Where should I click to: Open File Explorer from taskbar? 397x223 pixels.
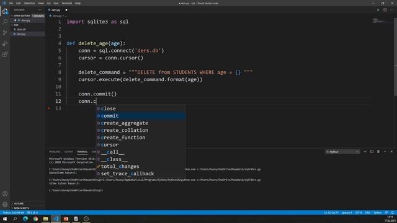click(x=45, y=219)
